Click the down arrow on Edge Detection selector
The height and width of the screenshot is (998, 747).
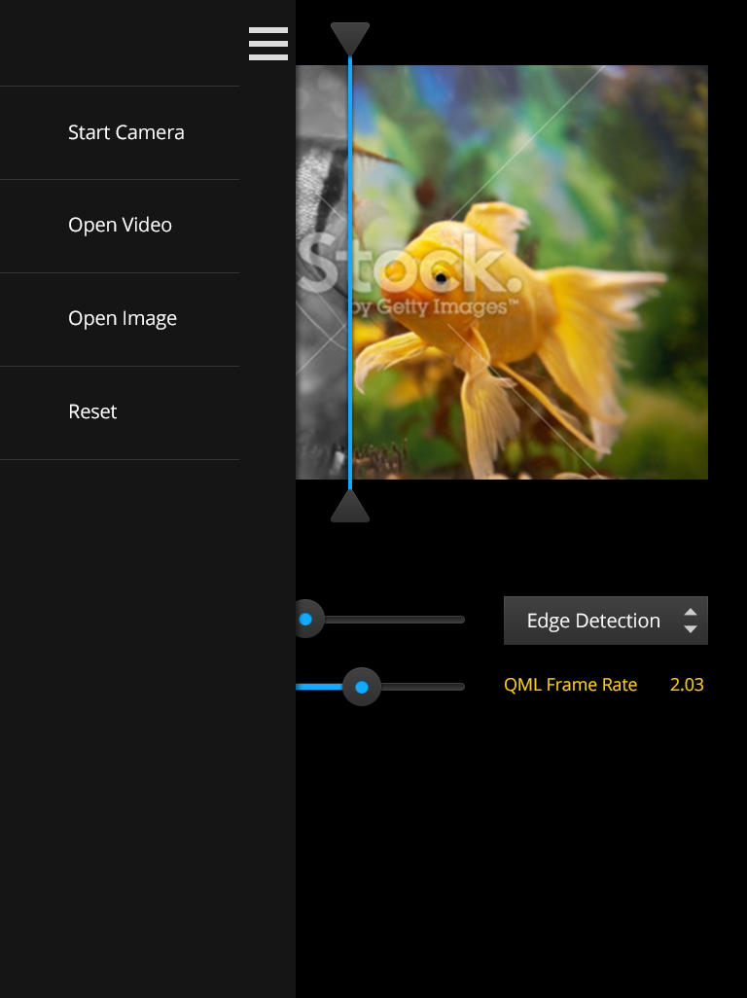click(x=691, y=629)
